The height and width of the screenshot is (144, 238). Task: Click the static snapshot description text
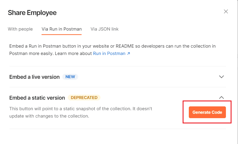[x=81, y=112]
